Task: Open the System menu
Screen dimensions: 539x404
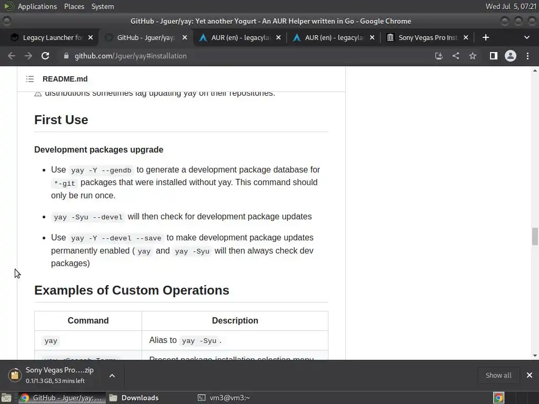Action: point(103,6)
